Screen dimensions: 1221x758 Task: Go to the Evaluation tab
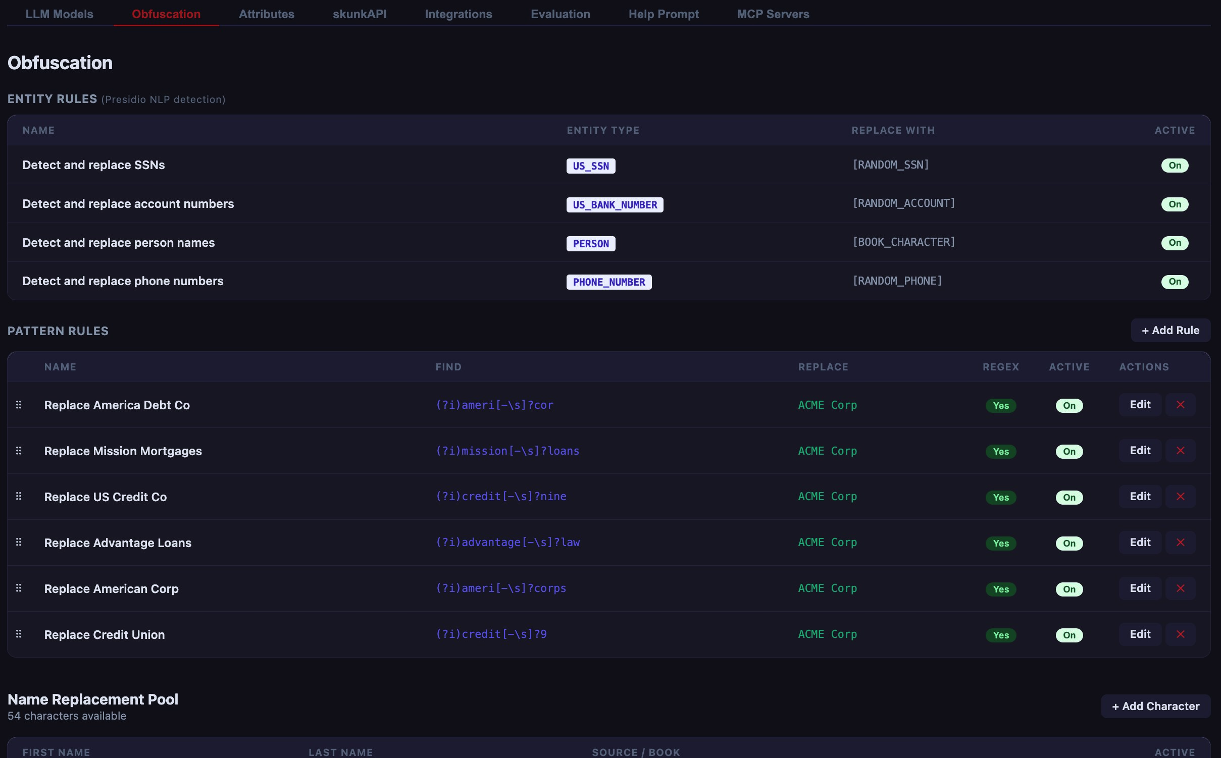(x=560, y=14)
